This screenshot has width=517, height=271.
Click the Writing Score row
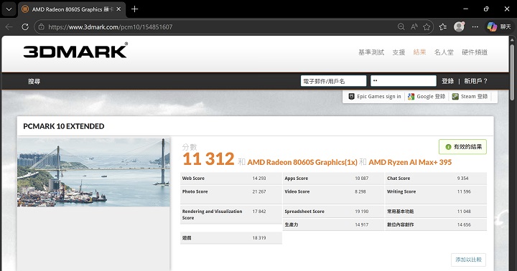pos(436,194)
